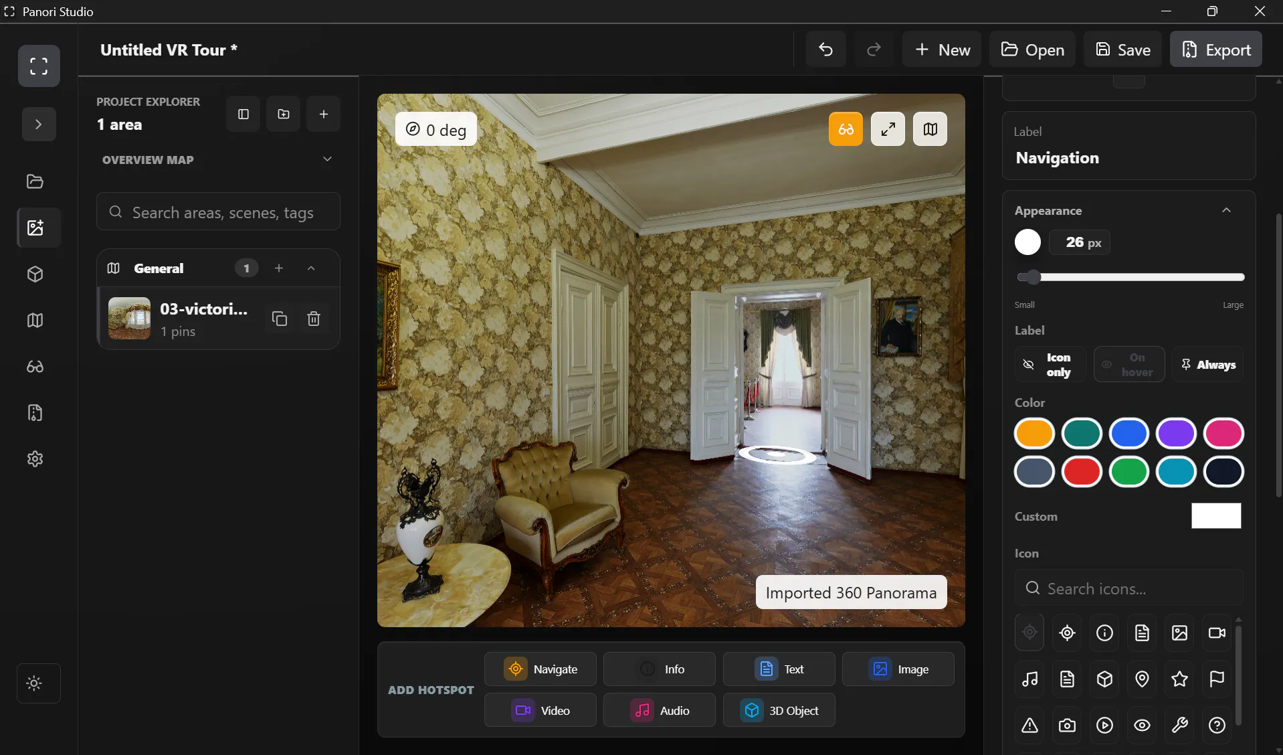The height and width of the screenshot is (755, 1283).
Task: Set label display to Icon only
Action: click(x=1050, y=365)
